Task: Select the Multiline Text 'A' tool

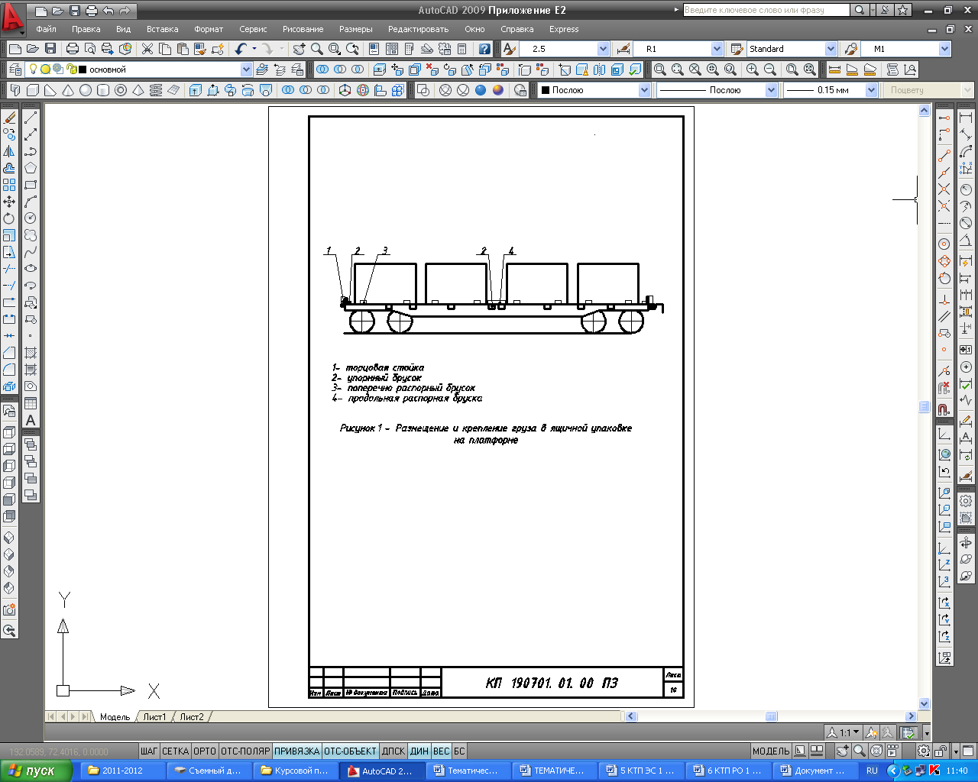Action: tap(31, 420)
